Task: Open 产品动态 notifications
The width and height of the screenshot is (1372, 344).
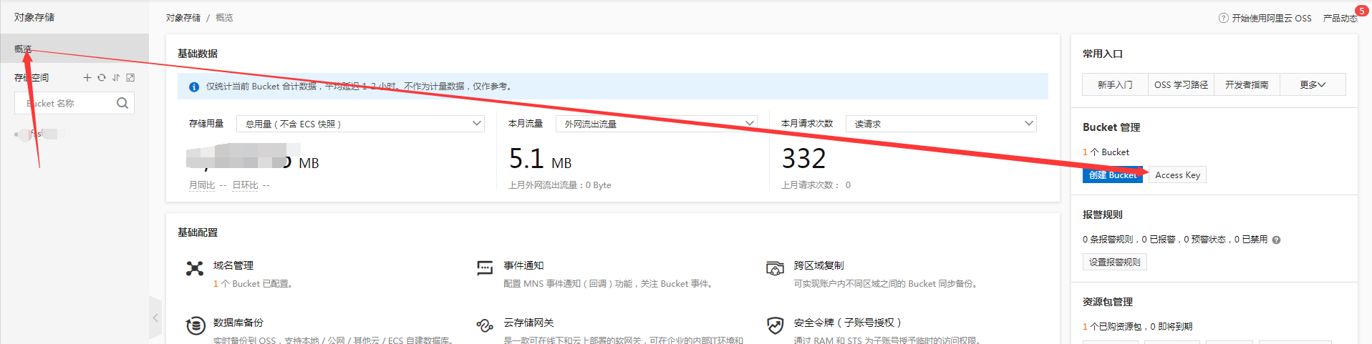Action: [x=1340, y=18]
